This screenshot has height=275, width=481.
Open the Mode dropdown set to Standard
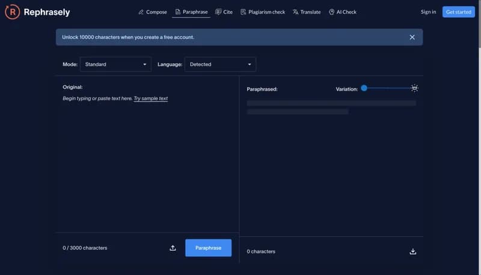pos(115,64)
